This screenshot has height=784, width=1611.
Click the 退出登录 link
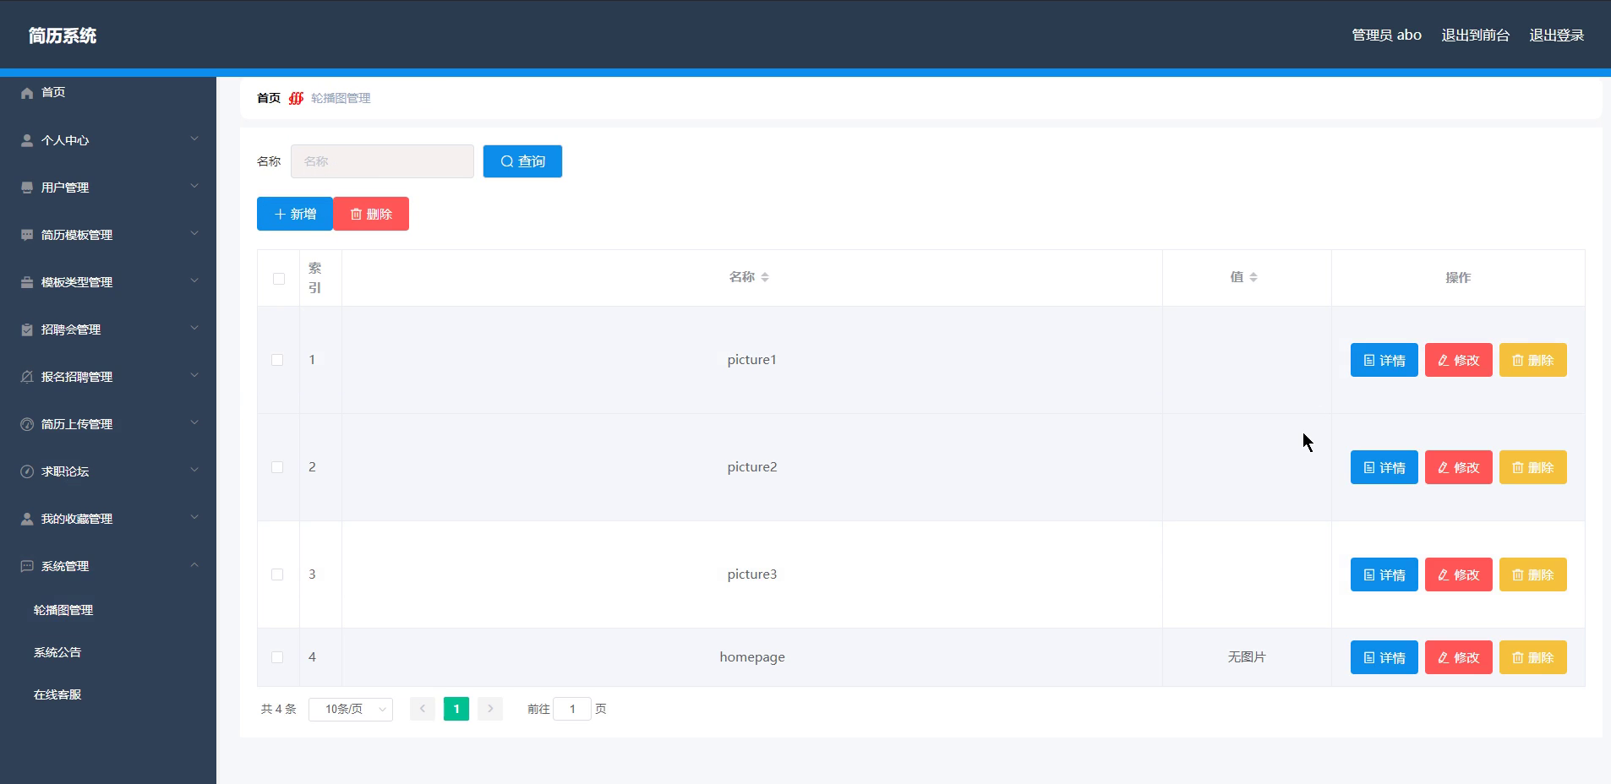[1556, 35]
